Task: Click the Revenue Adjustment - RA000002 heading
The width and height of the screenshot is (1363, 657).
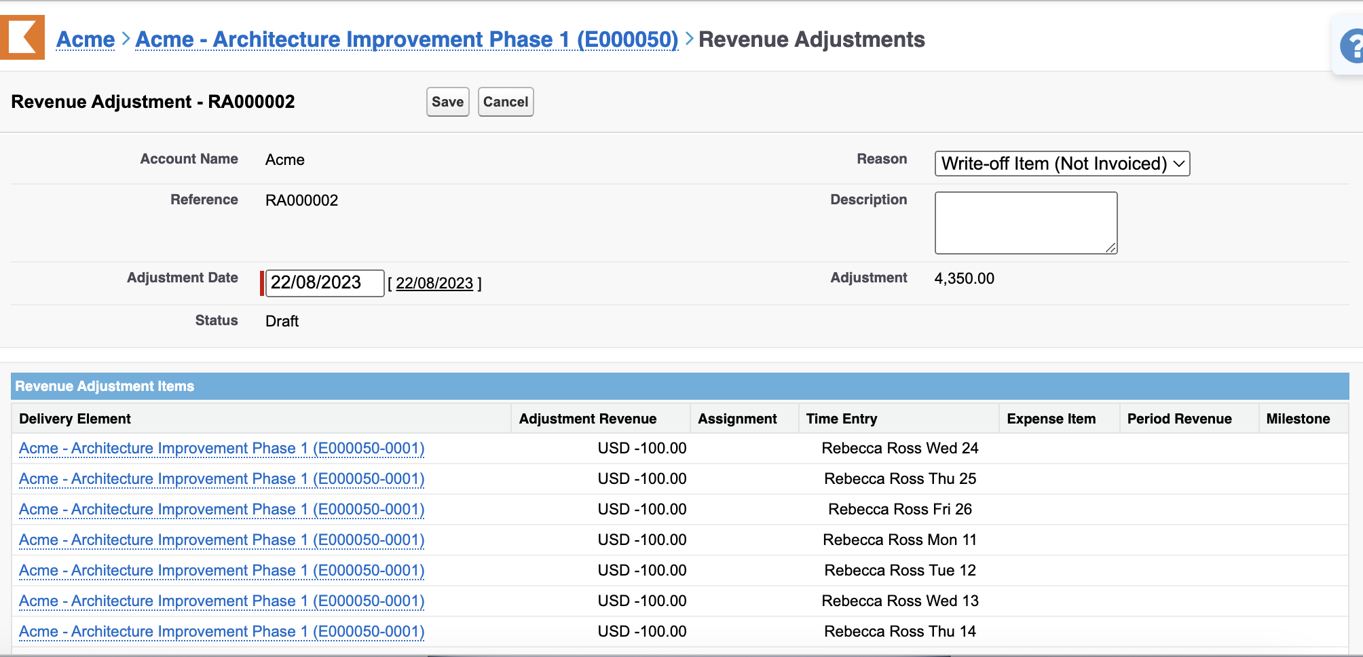Action: (x=153, y=102)
